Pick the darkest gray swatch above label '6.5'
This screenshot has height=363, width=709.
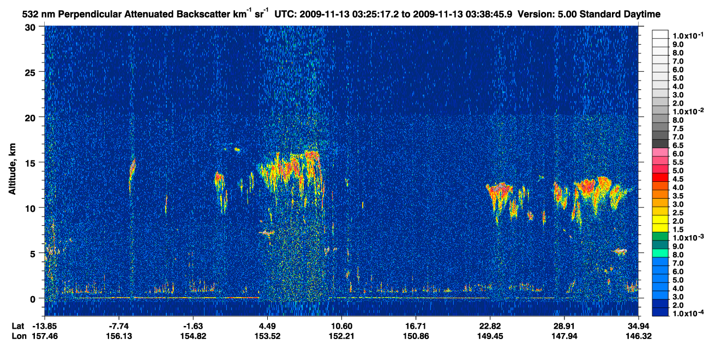tap(660, 143)
